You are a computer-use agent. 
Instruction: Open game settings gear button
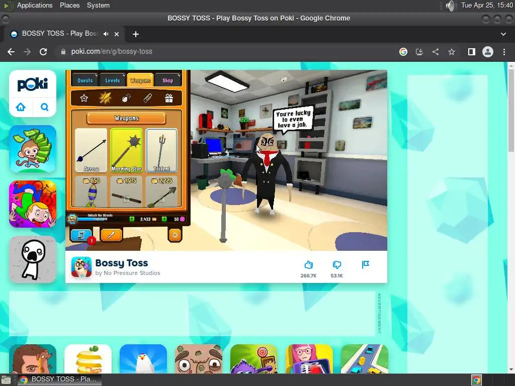coord(175,235)
